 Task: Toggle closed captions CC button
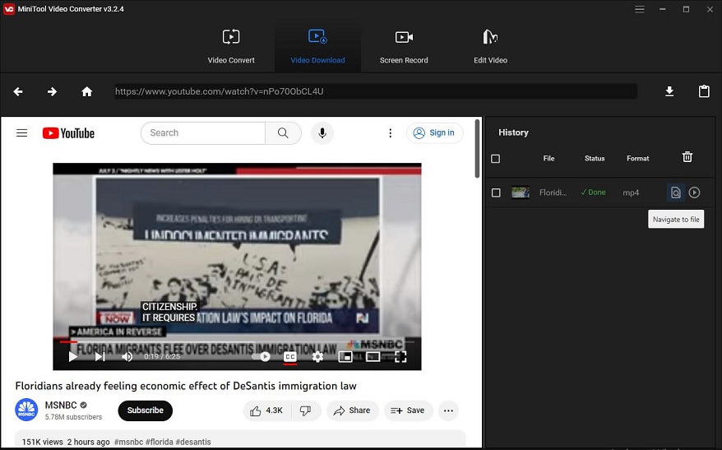[x=290, y=356]
